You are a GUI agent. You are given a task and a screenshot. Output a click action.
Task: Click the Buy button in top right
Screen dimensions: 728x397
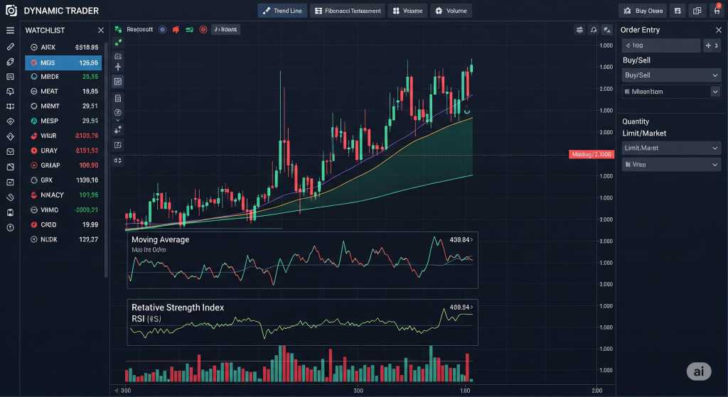click(x=643, y=11)
